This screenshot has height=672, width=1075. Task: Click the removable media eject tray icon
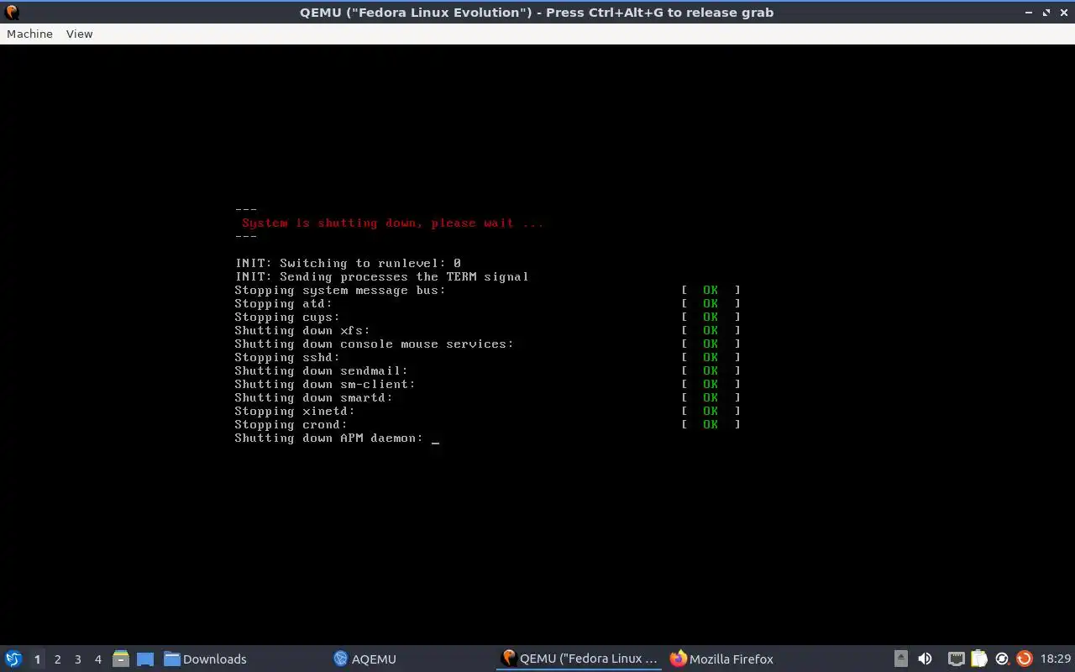pos(901,659)
